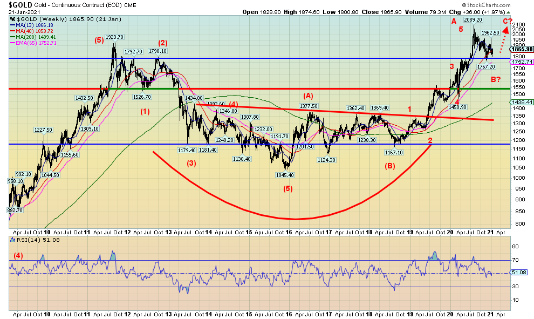The image size is (534, 319).
Task: Select the MA(40) red legend entry
Action: 27,31
